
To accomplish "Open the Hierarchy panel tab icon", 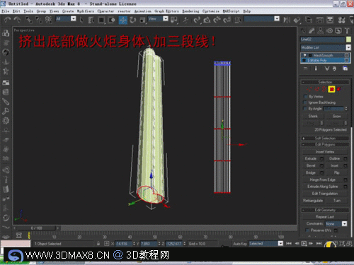I will [x=321, y=31].
